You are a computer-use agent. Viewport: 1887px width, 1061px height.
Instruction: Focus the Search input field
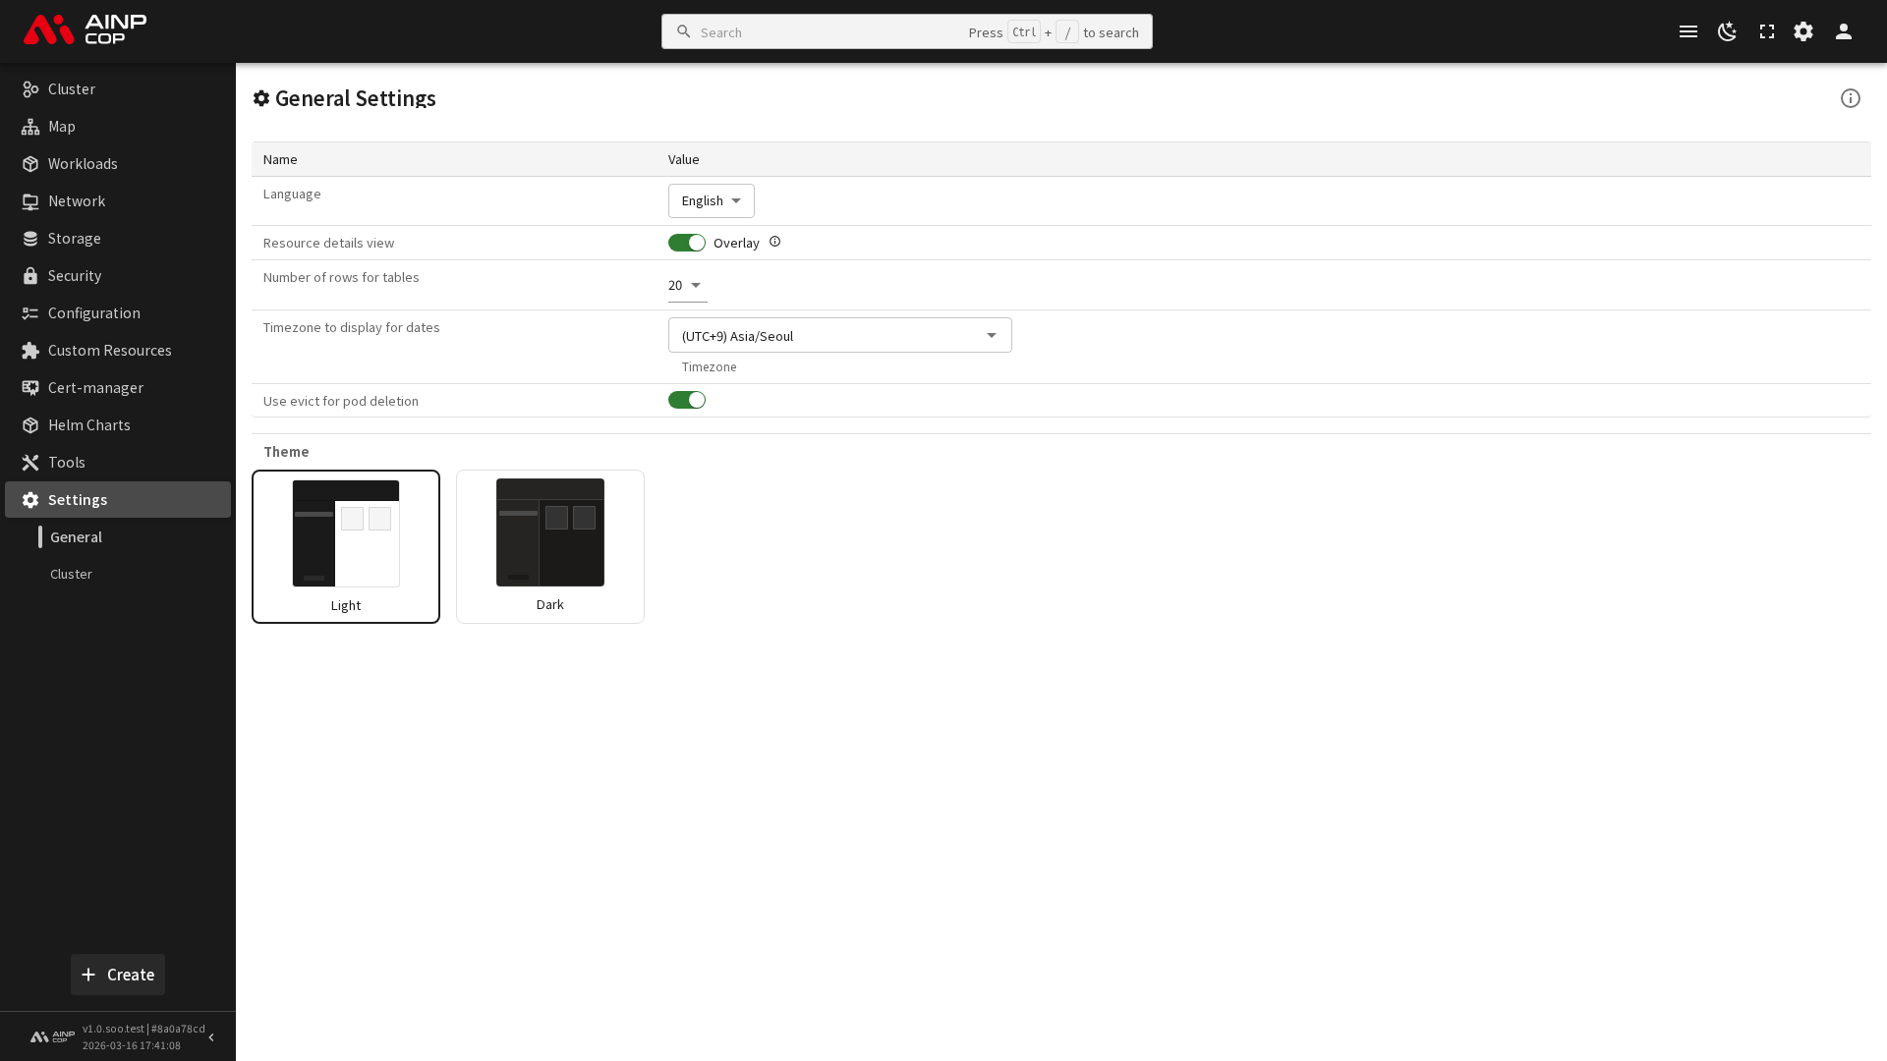click(x=826, y=32)
